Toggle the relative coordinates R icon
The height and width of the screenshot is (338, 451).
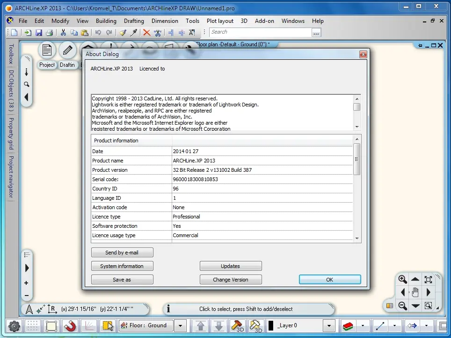52,309
